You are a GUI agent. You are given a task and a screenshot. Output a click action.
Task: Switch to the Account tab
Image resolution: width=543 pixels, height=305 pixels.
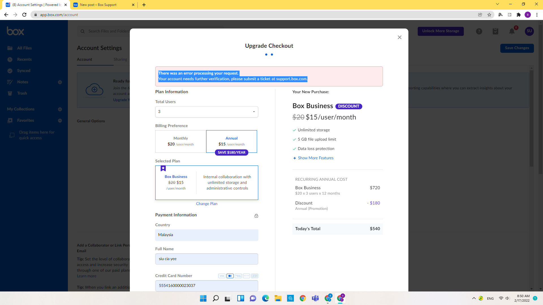click(85, 59)
